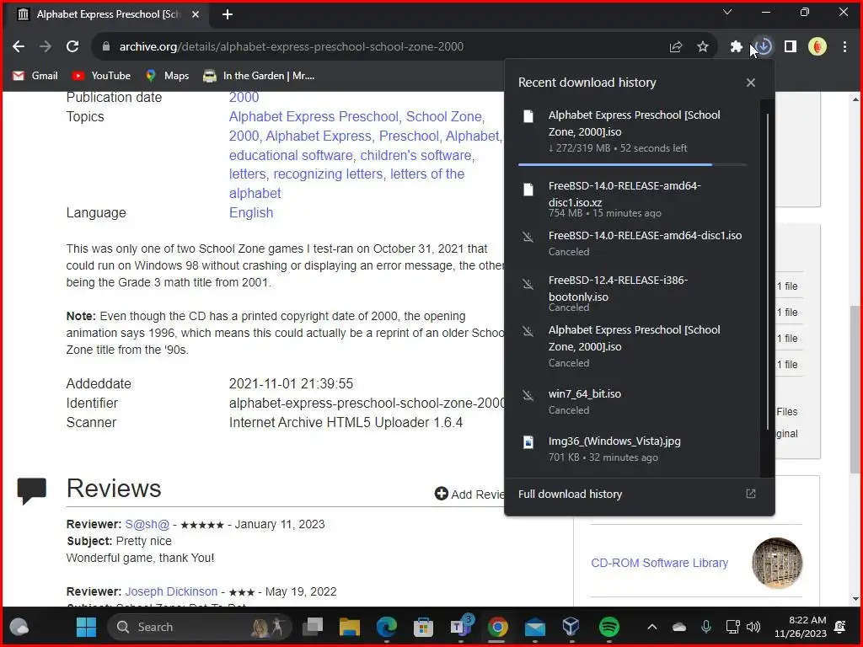Toggle the downloads toolbar icon
Screen dimensions: 863x647
pos(764,47)
